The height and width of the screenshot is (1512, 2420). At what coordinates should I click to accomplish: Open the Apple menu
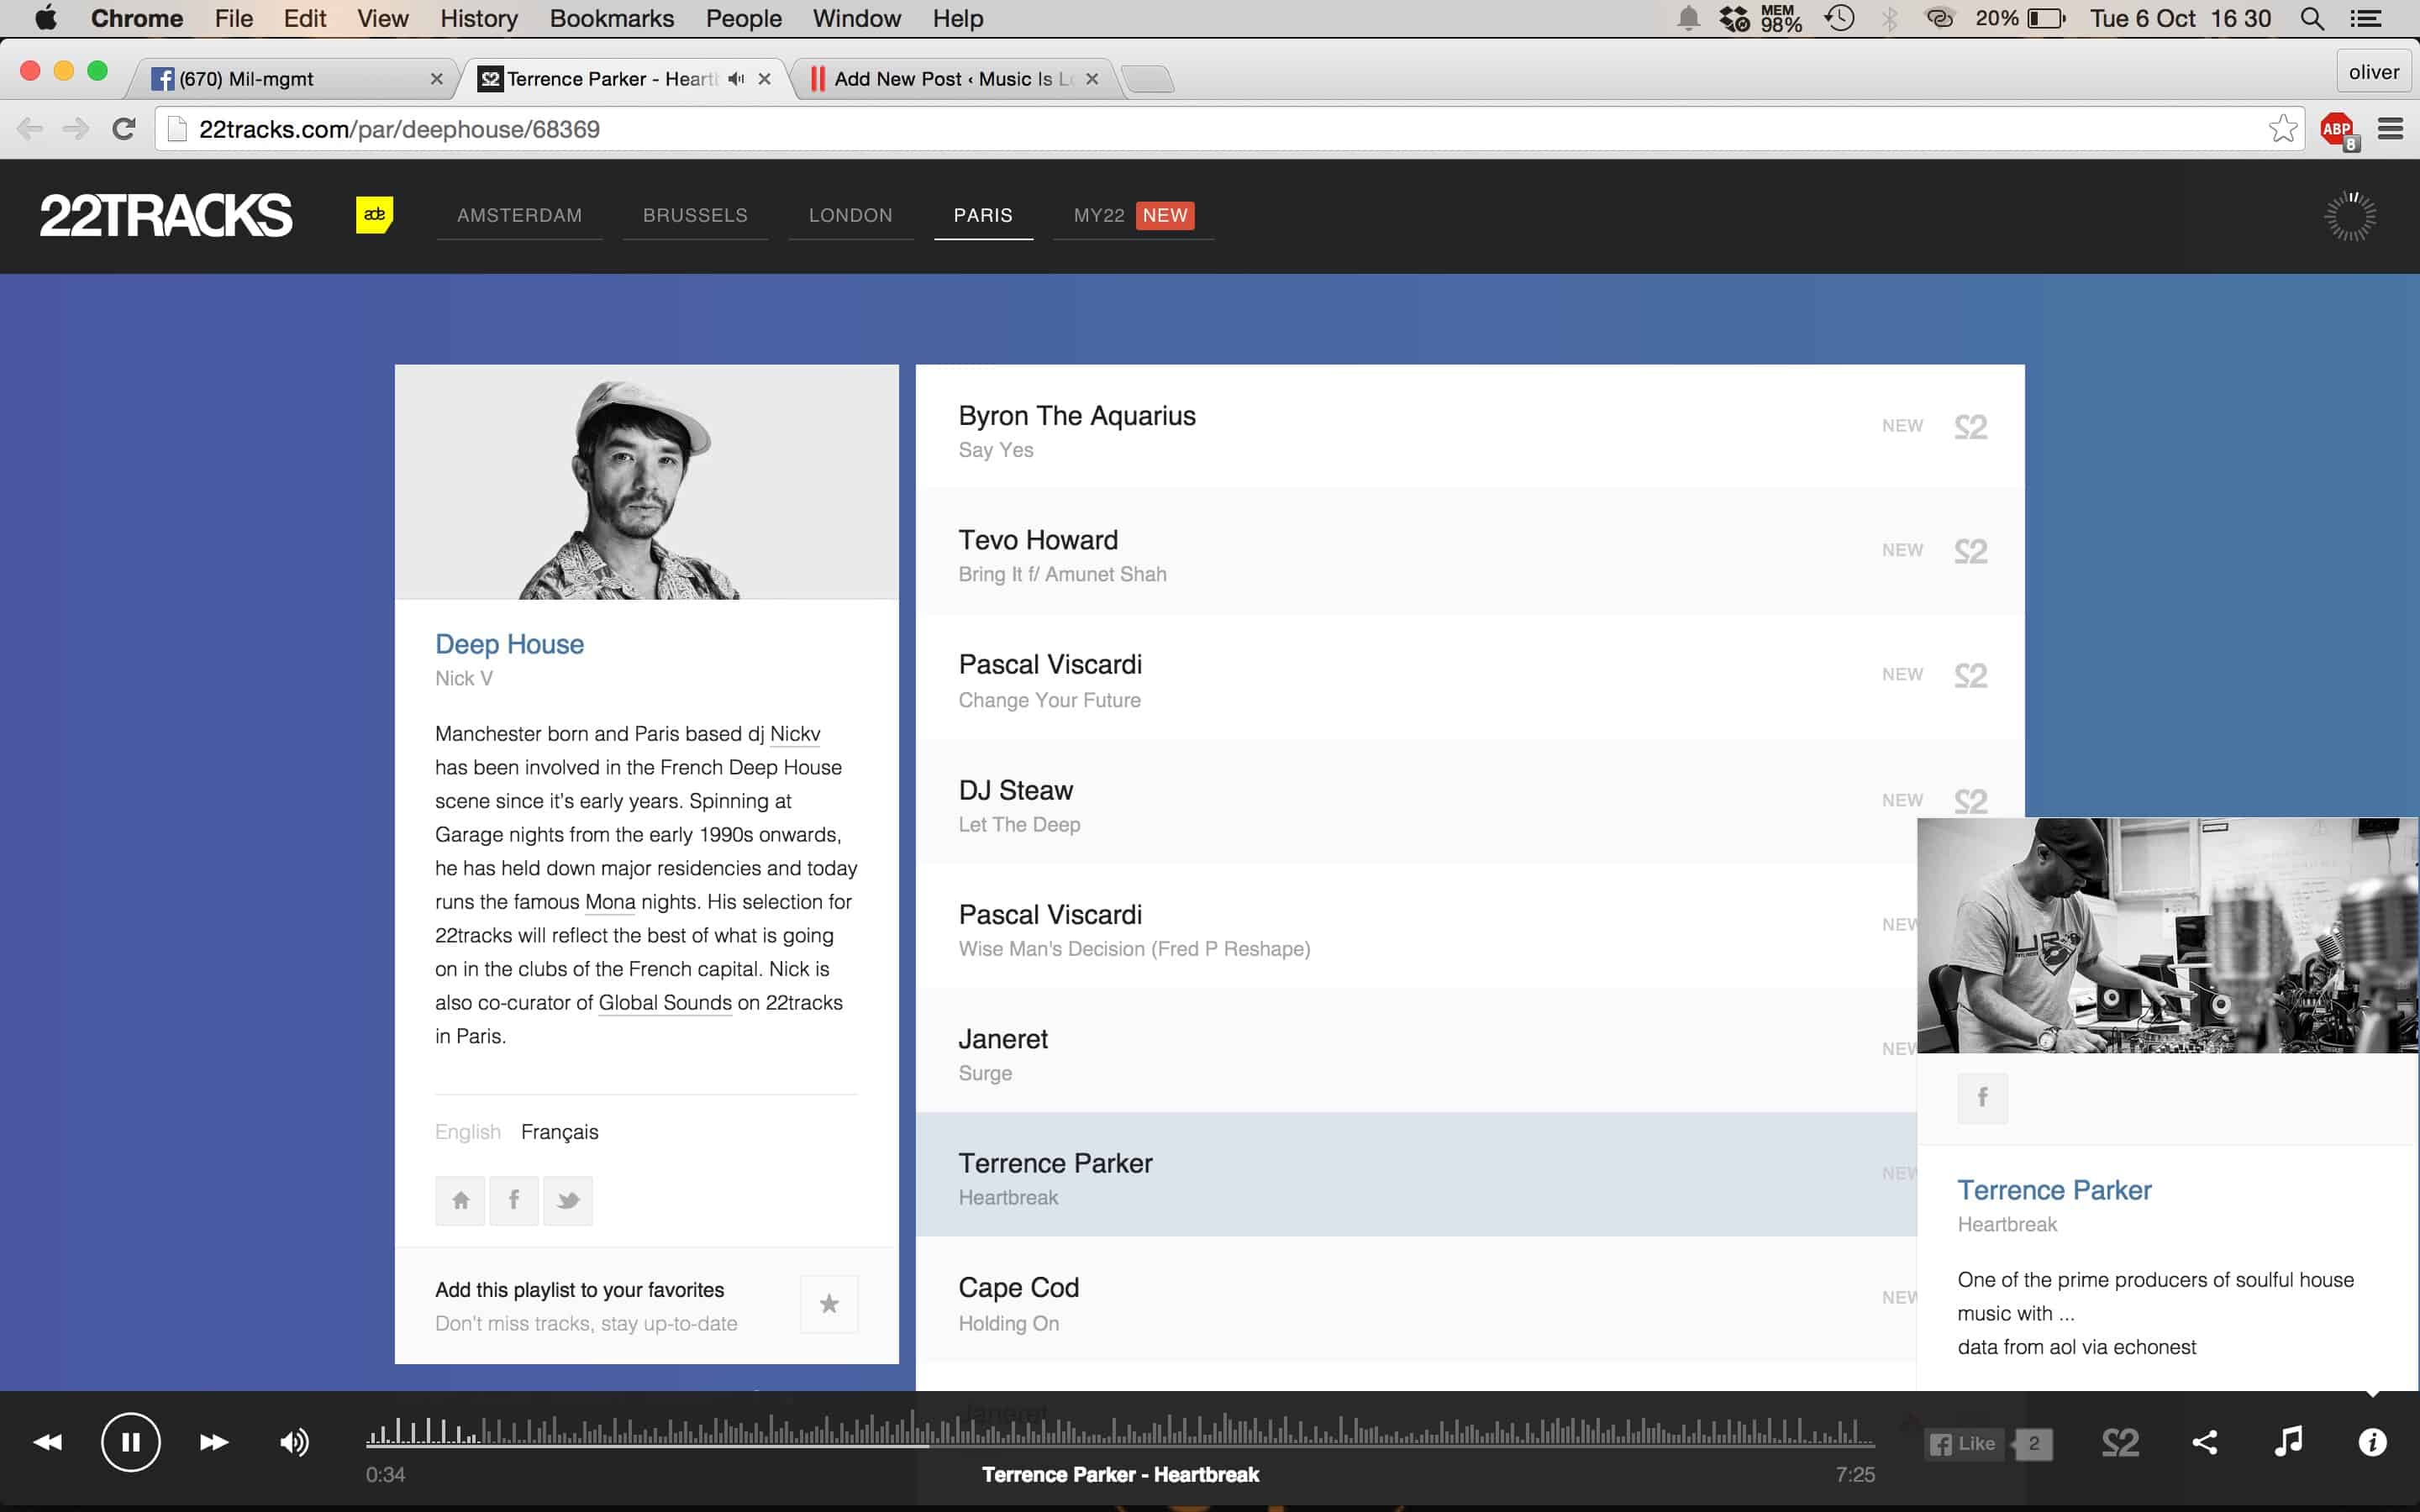tap(46, 18)
